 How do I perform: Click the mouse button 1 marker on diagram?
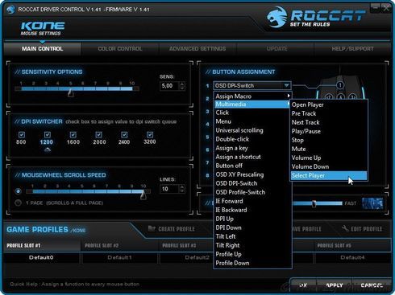click(340, 85)
